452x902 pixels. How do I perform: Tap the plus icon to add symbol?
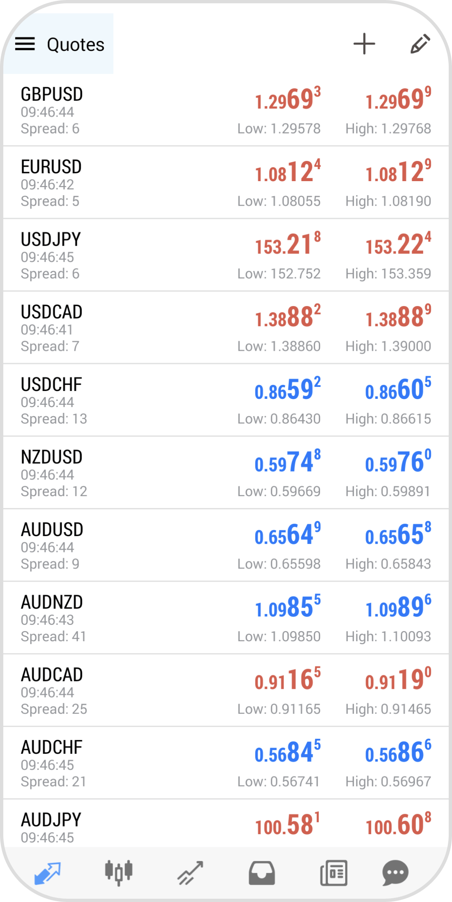[x=364, y=44]
